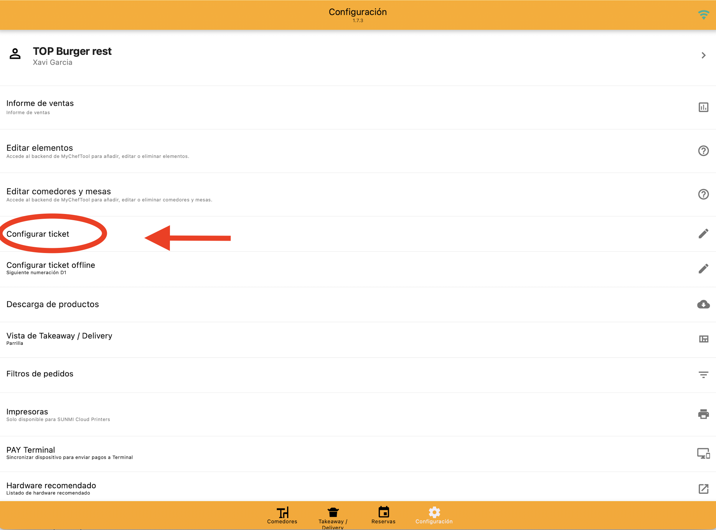Click the printer icon for Impresoras
Viewport: 716px width, 530px height.
click(703, 414)
